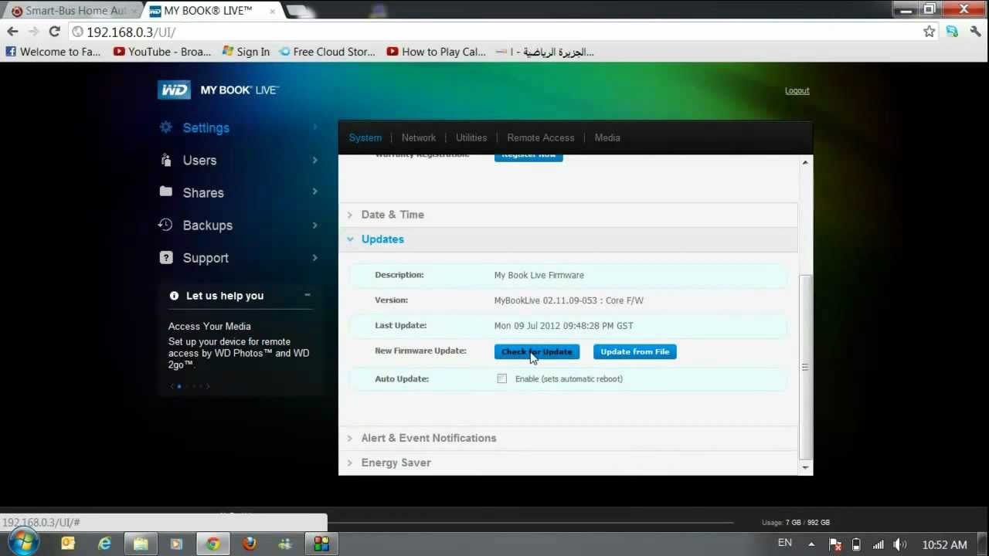Open Free Cloud Storage bookmark

(x=327, y=52)
